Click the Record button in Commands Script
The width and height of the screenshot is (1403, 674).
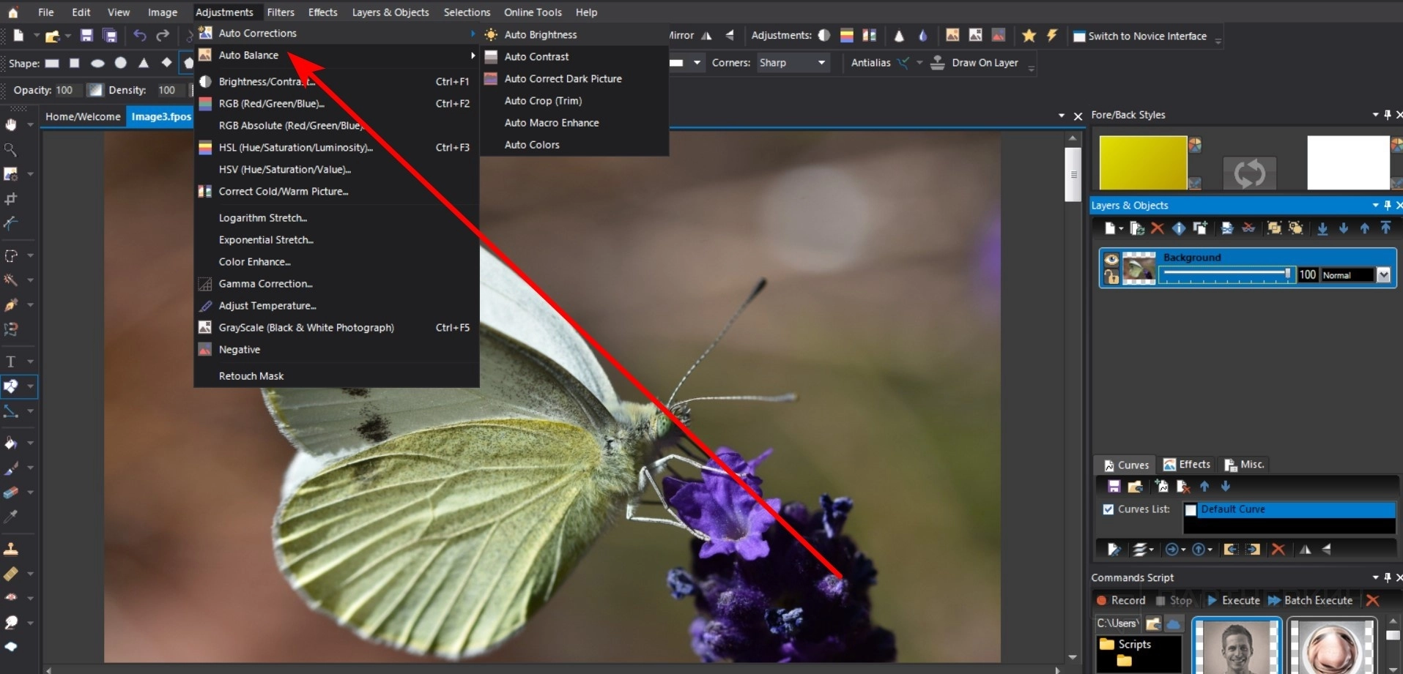click(x=1121, y=600)
